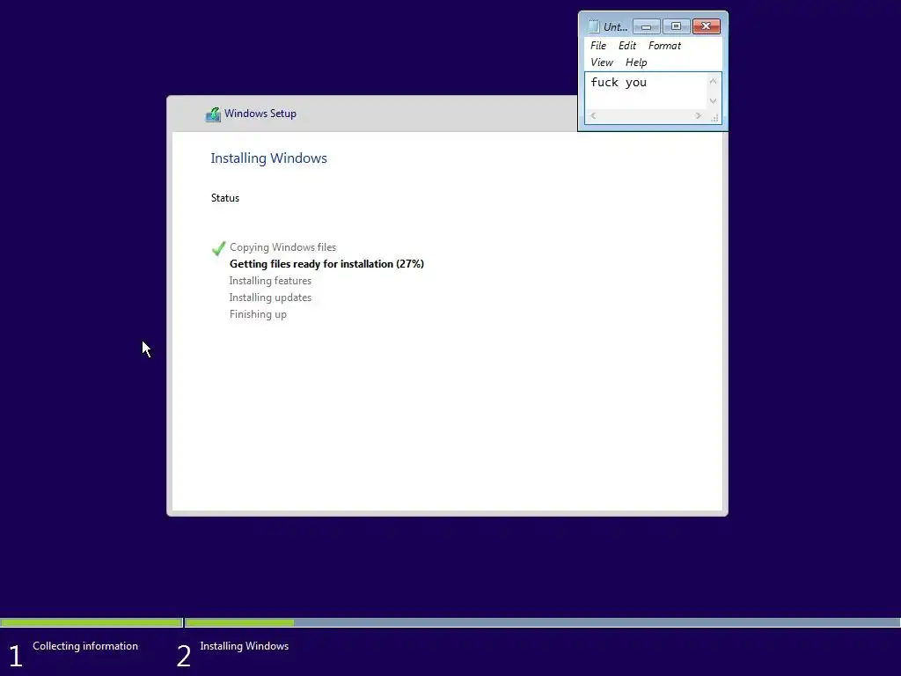Click the Notepad resize grip corner
Image resolution: width=901 pixels, height=676 pixels.
click(714, 117)
